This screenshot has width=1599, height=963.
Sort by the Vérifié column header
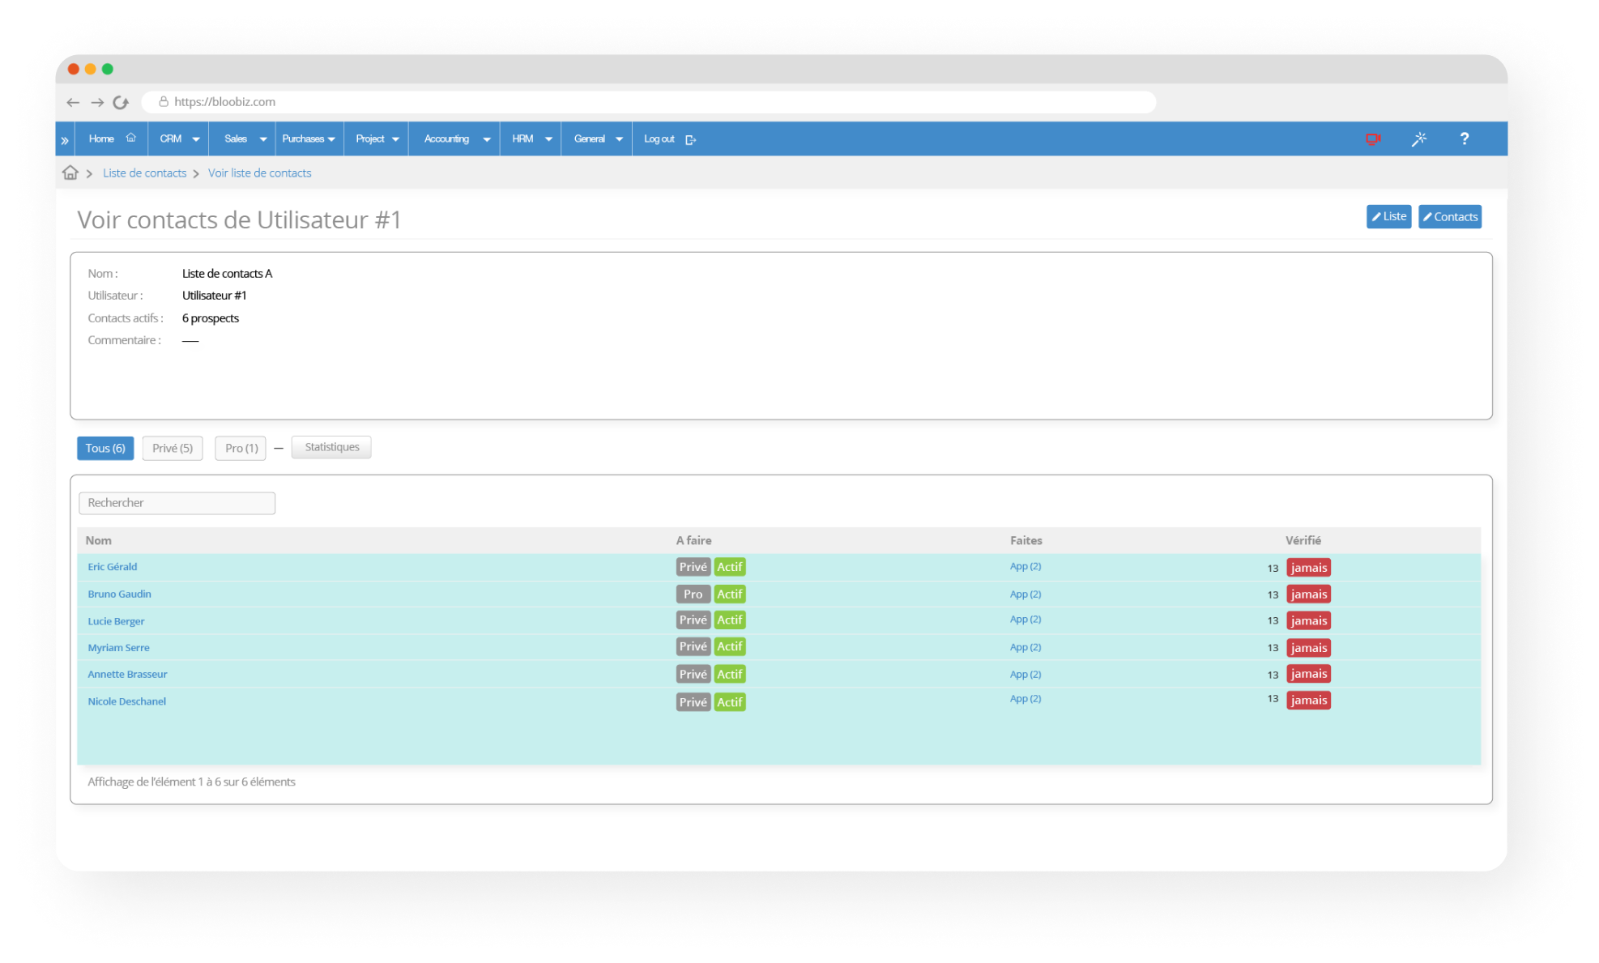point(1303,540)
